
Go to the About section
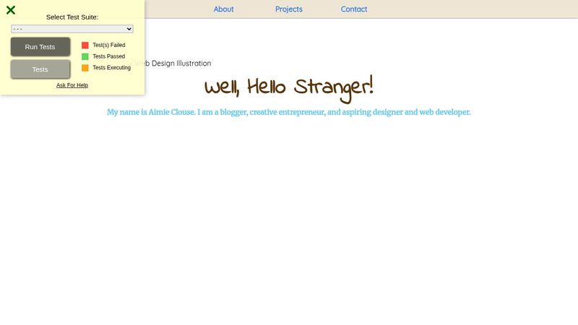pos(224,9)
